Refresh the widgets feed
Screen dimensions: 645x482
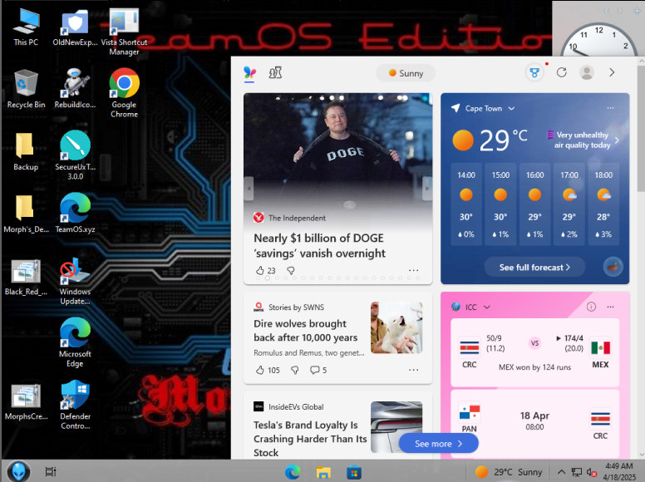(562, 73)
